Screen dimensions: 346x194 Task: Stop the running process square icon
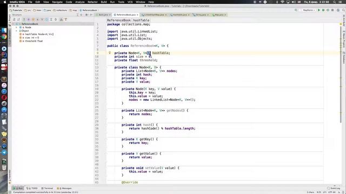point(332,10)
